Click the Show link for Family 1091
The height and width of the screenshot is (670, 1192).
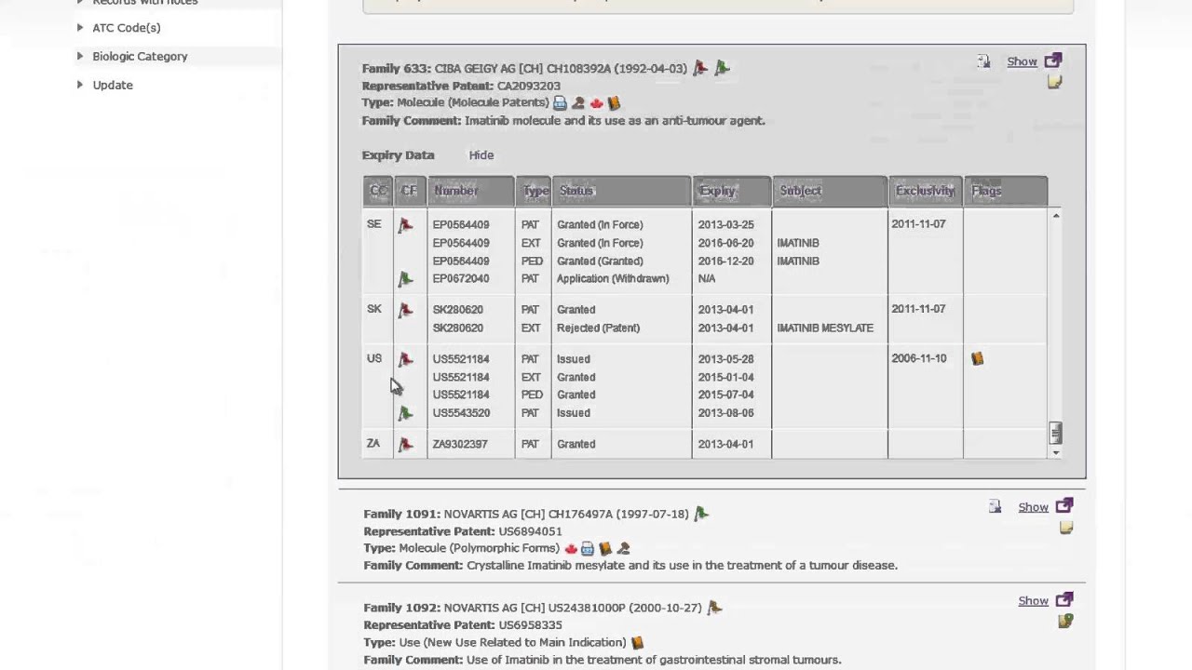point(1033,507)
